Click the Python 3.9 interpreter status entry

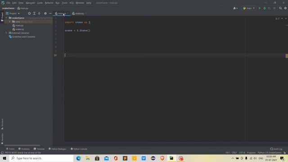click(x=270, y=153)
